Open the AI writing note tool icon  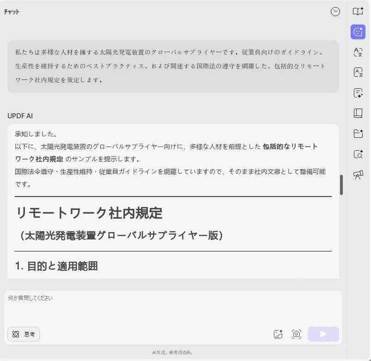(x=357, y=93)
